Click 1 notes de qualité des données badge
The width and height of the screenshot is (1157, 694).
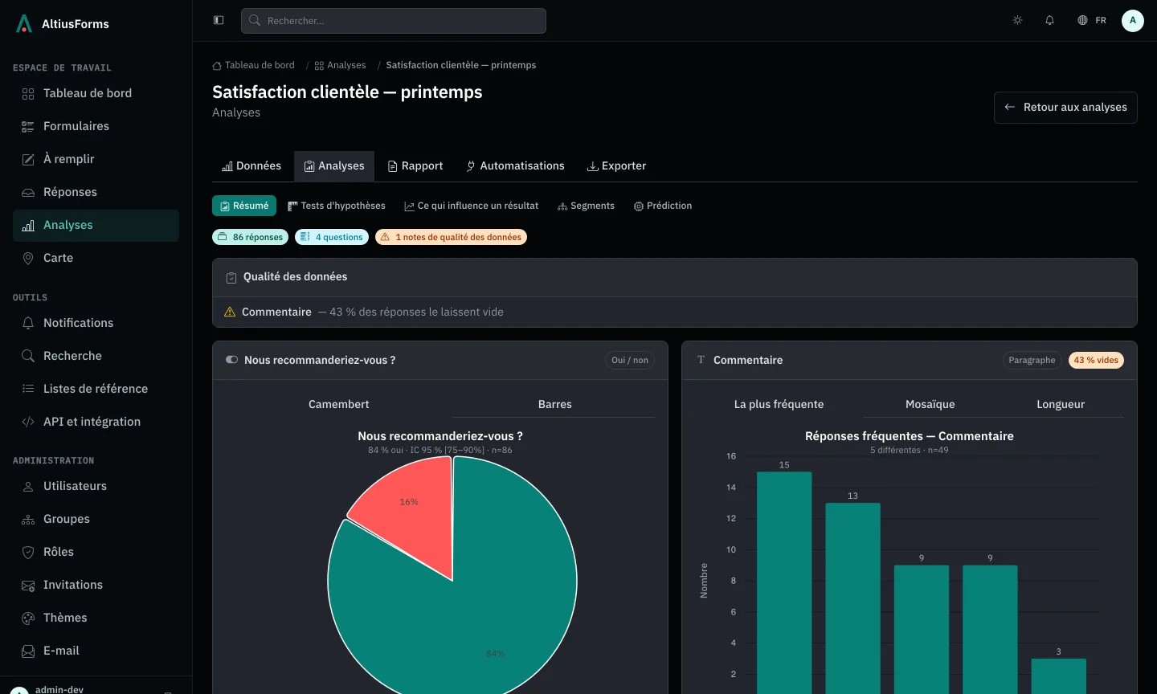coord(451,237)
